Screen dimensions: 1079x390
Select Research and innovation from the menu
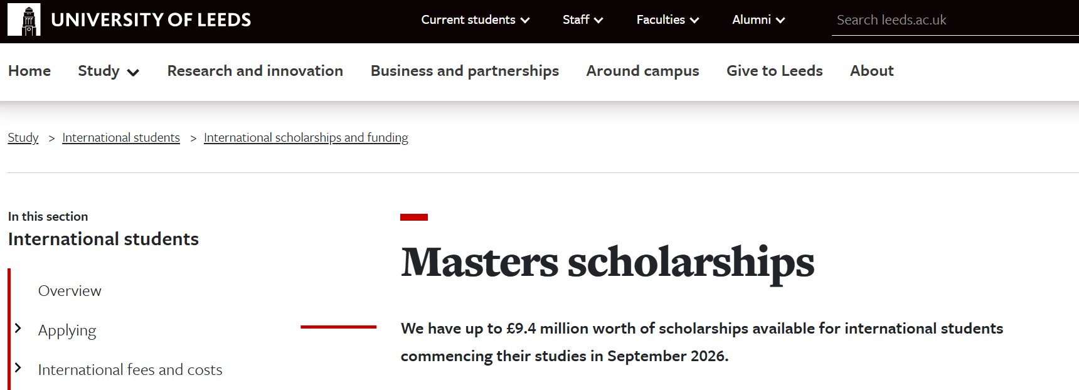click(255, 71)
